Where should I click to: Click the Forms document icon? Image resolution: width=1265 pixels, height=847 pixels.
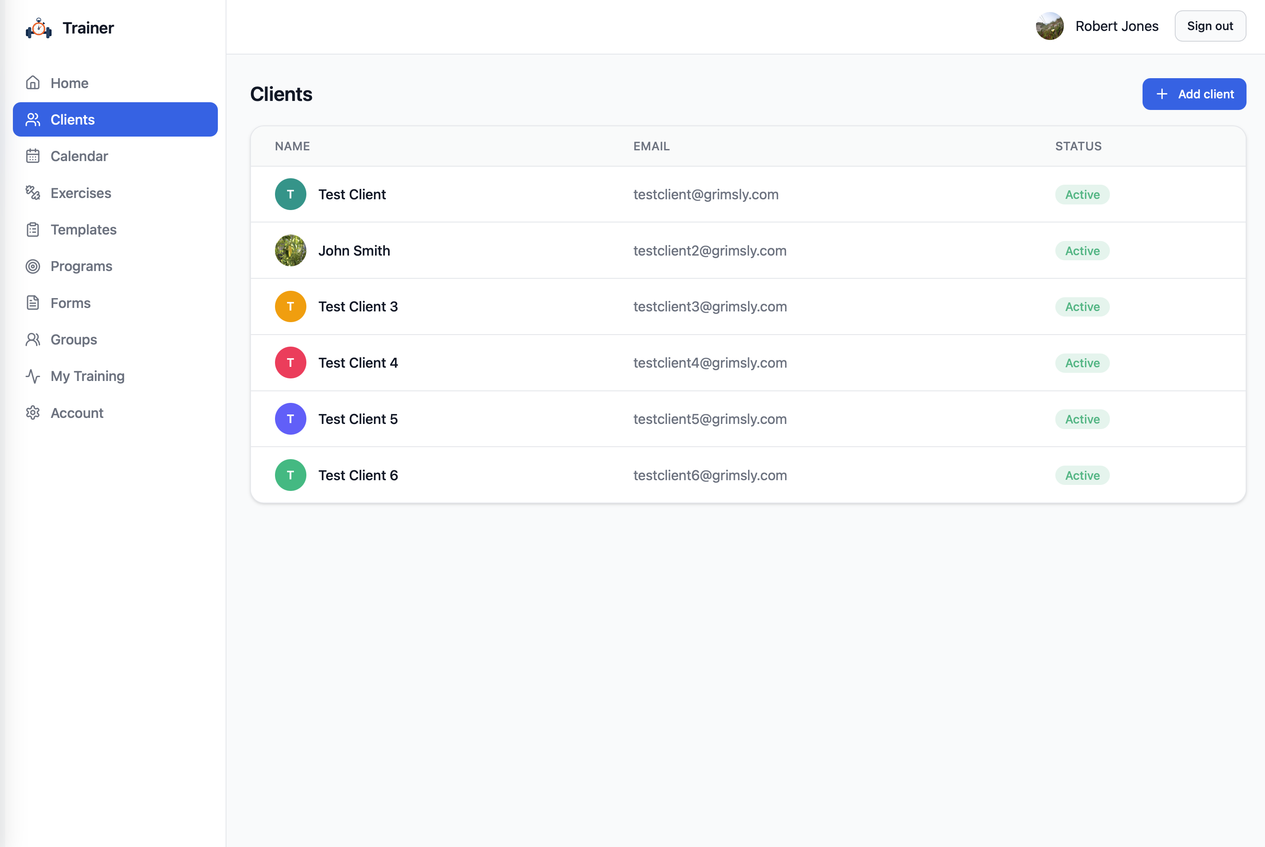click(x=33, y=303)
